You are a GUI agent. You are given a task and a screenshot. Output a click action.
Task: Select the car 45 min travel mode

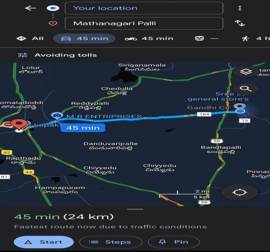click(x=84, y=38)
